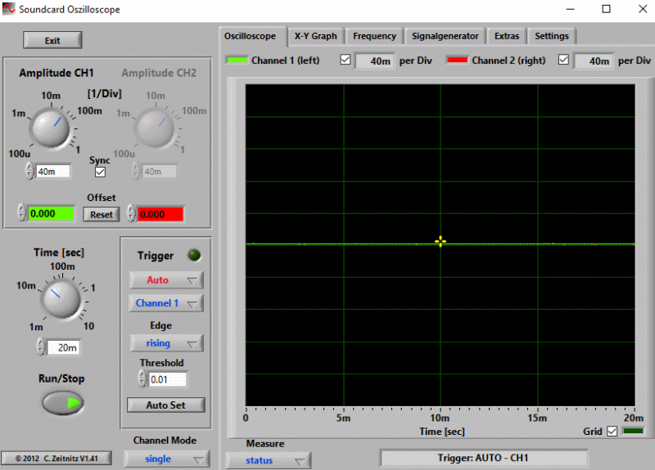The width and height of the screenshot is (655, 470).
Task: Click the Threshold 0.01 input field
Action: [168, 379]
